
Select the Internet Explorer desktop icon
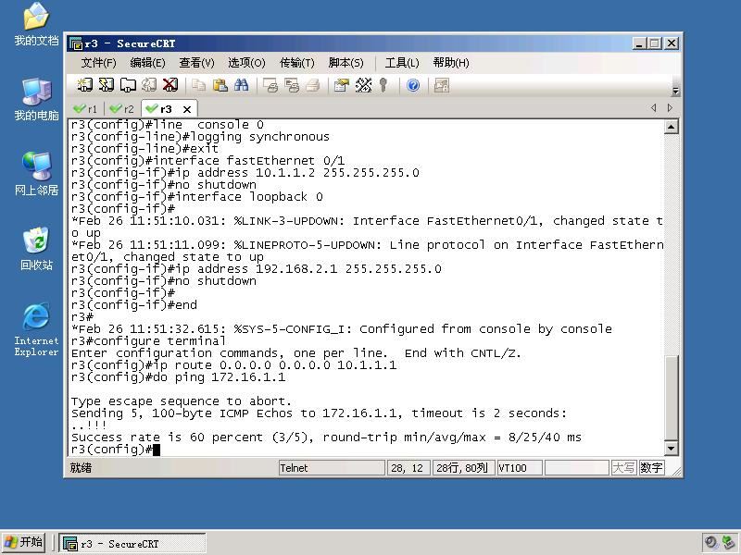[x=36, y=329]
